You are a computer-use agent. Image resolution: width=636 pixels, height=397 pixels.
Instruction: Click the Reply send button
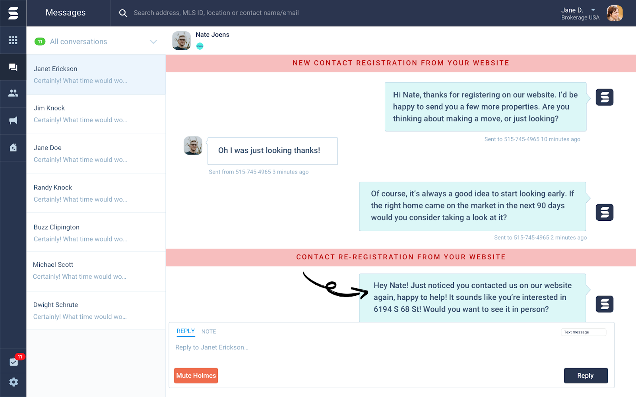pos(586,376)
